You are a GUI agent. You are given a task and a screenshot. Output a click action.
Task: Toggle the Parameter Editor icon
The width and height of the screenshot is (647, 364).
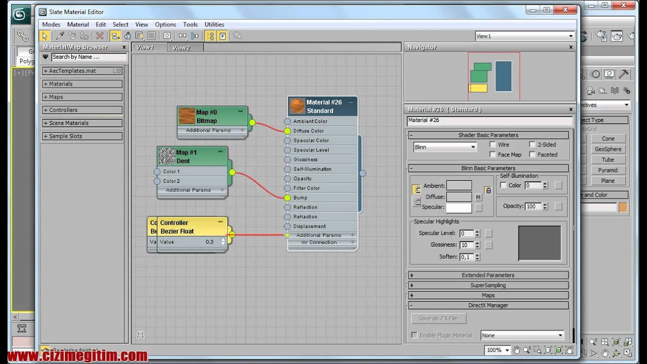click(x=223, y=36)
